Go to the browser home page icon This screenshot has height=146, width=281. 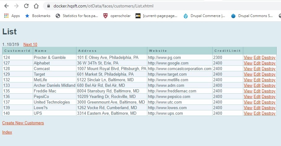pyautogui.click(x=36, y=6)
